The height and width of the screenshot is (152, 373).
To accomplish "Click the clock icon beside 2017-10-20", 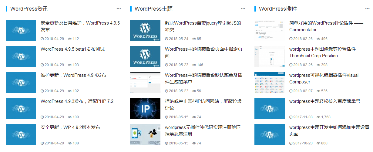I will pyautogui.click(x=291, y=143).
